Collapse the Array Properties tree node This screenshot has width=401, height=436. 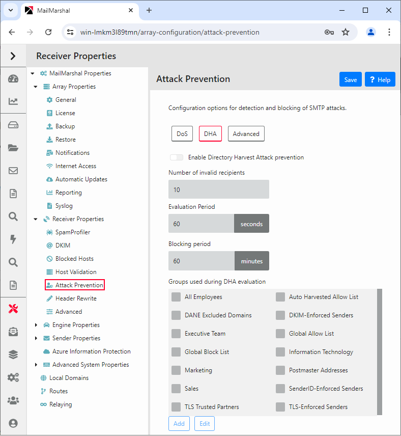click(36, 87)
